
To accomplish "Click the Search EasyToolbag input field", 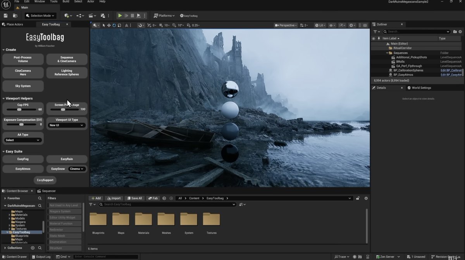I will 167,205.
